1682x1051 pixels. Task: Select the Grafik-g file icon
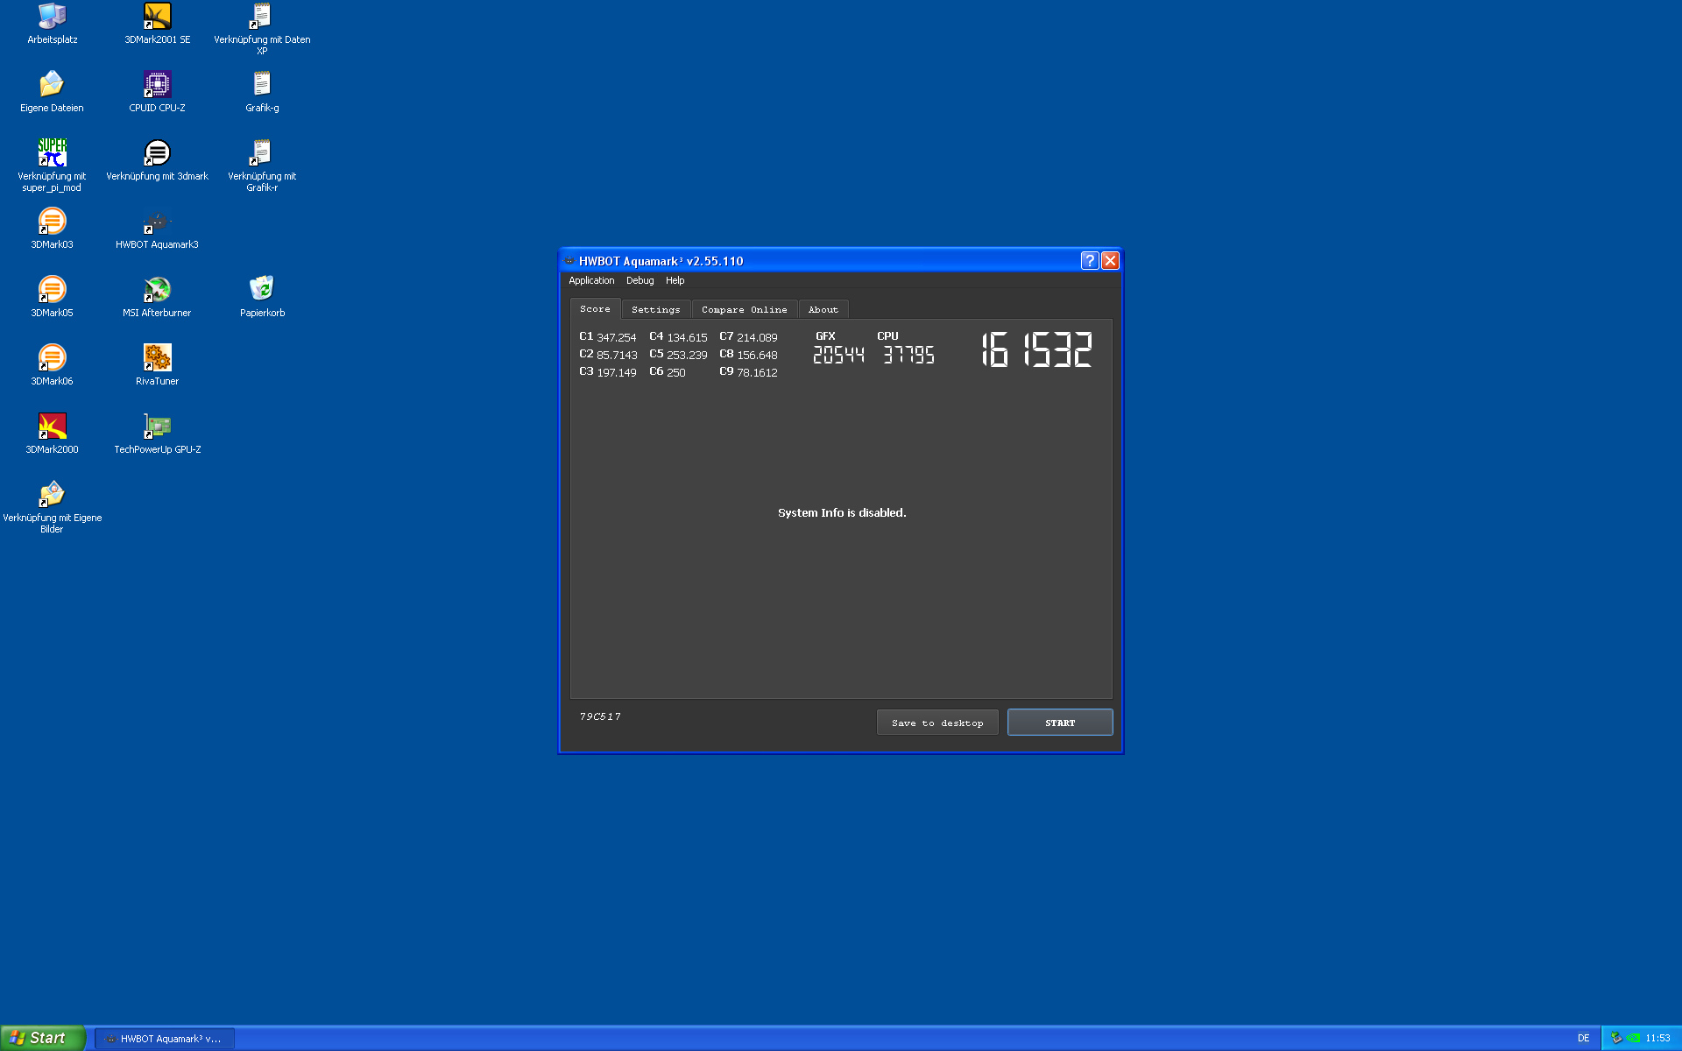click(x=262, y=92)
